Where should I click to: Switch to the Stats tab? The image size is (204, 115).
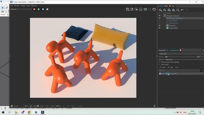(166, 6)
